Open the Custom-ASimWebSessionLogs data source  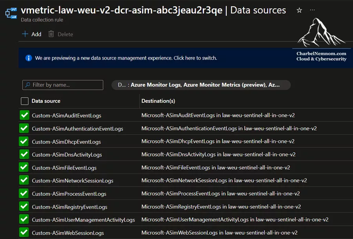coord(68,233)
